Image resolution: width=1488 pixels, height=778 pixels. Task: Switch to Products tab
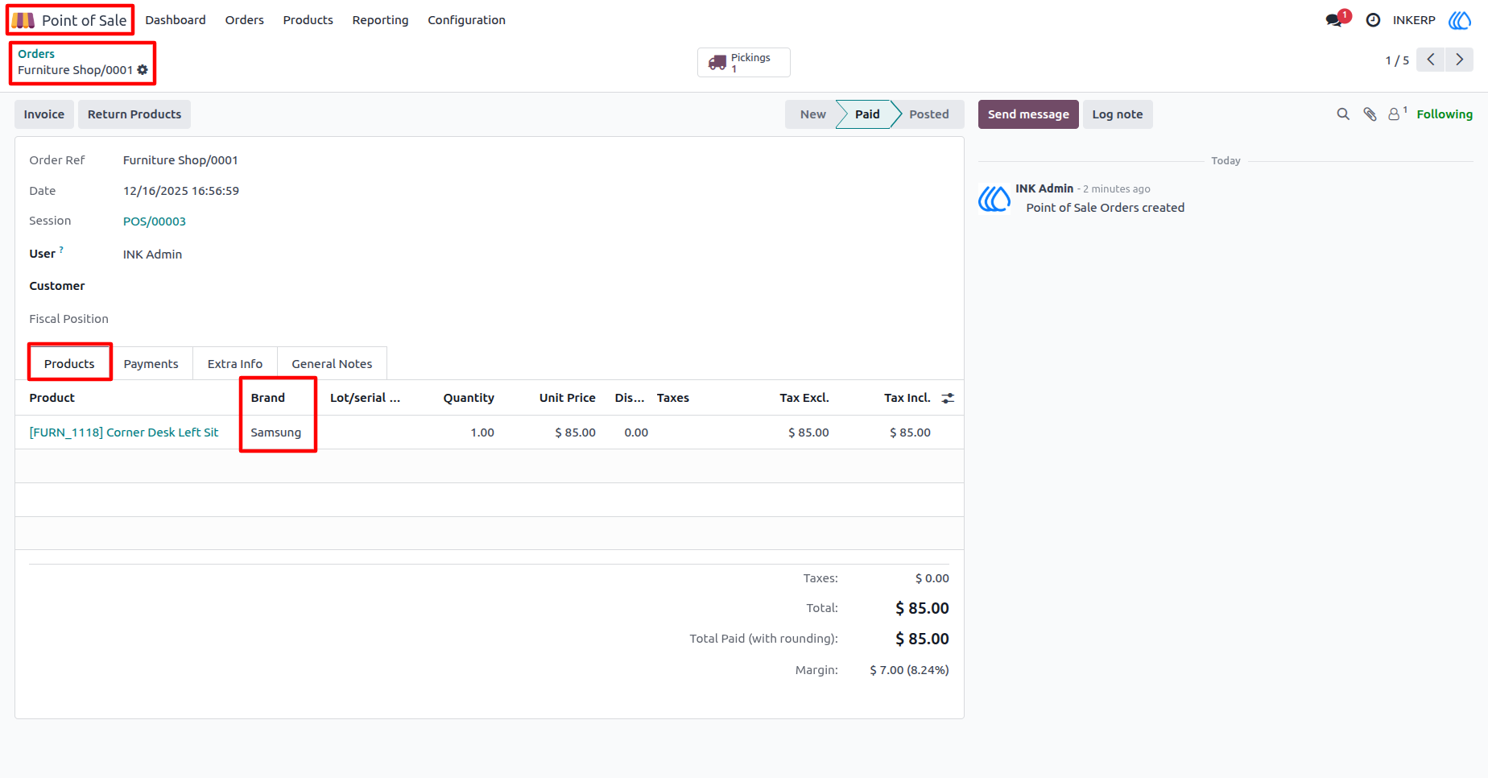(69, 364)
